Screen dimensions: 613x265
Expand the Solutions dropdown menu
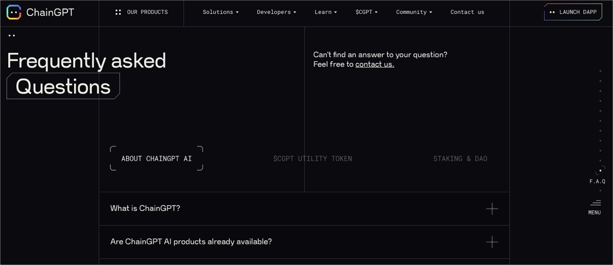(x=221, y=12)
